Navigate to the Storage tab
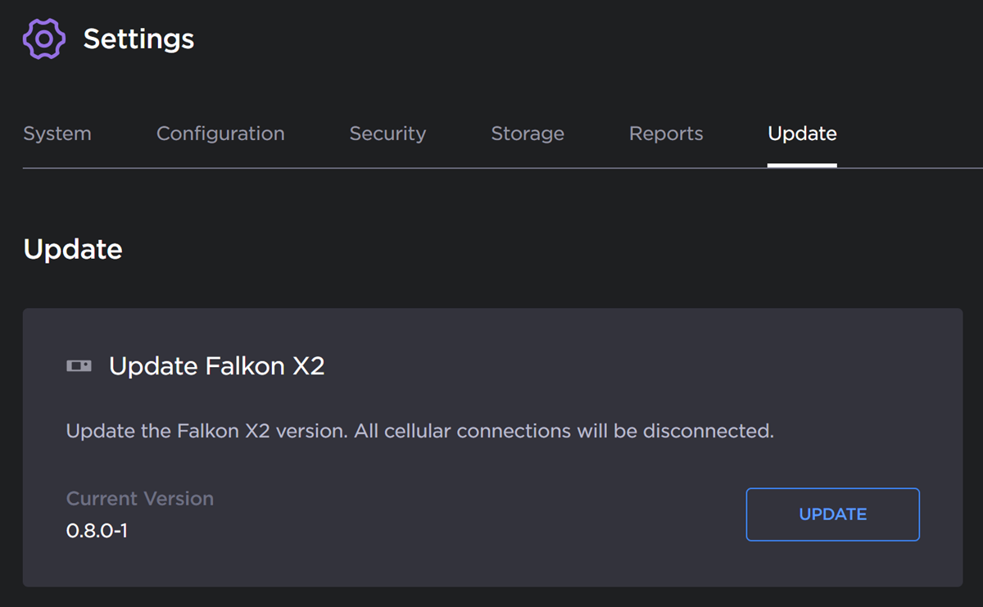 tap(527, 134)
